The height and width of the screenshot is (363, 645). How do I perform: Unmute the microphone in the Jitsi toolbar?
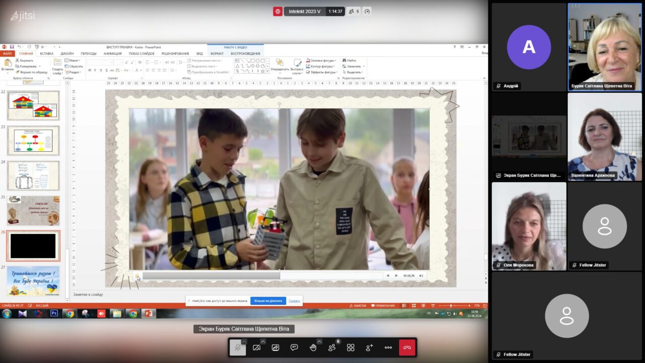(x=237, y=347)
